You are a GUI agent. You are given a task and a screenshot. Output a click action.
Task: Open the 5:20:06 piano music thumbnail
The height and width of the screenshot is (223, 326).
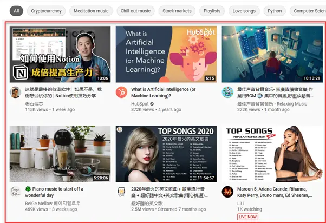tap(60, 154)
